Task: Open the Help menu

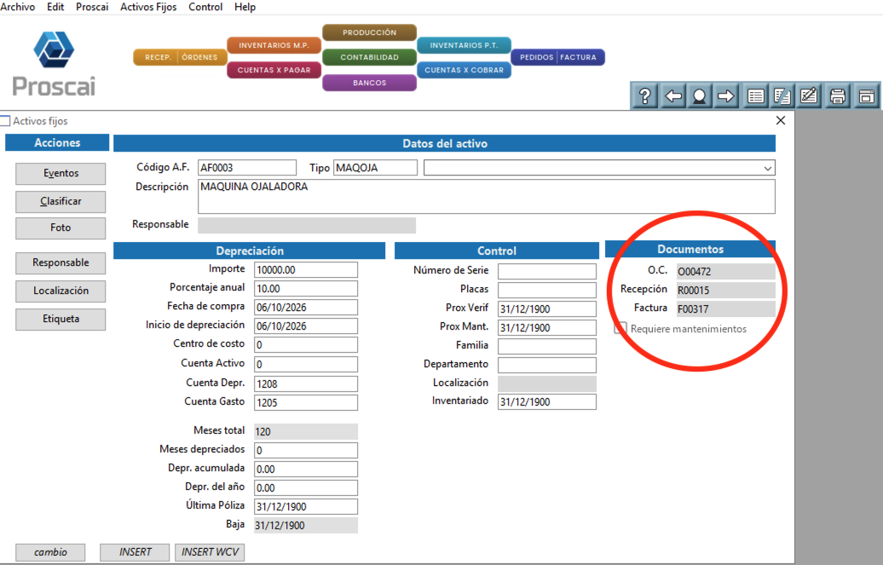Action: click(x=245, y=7)
